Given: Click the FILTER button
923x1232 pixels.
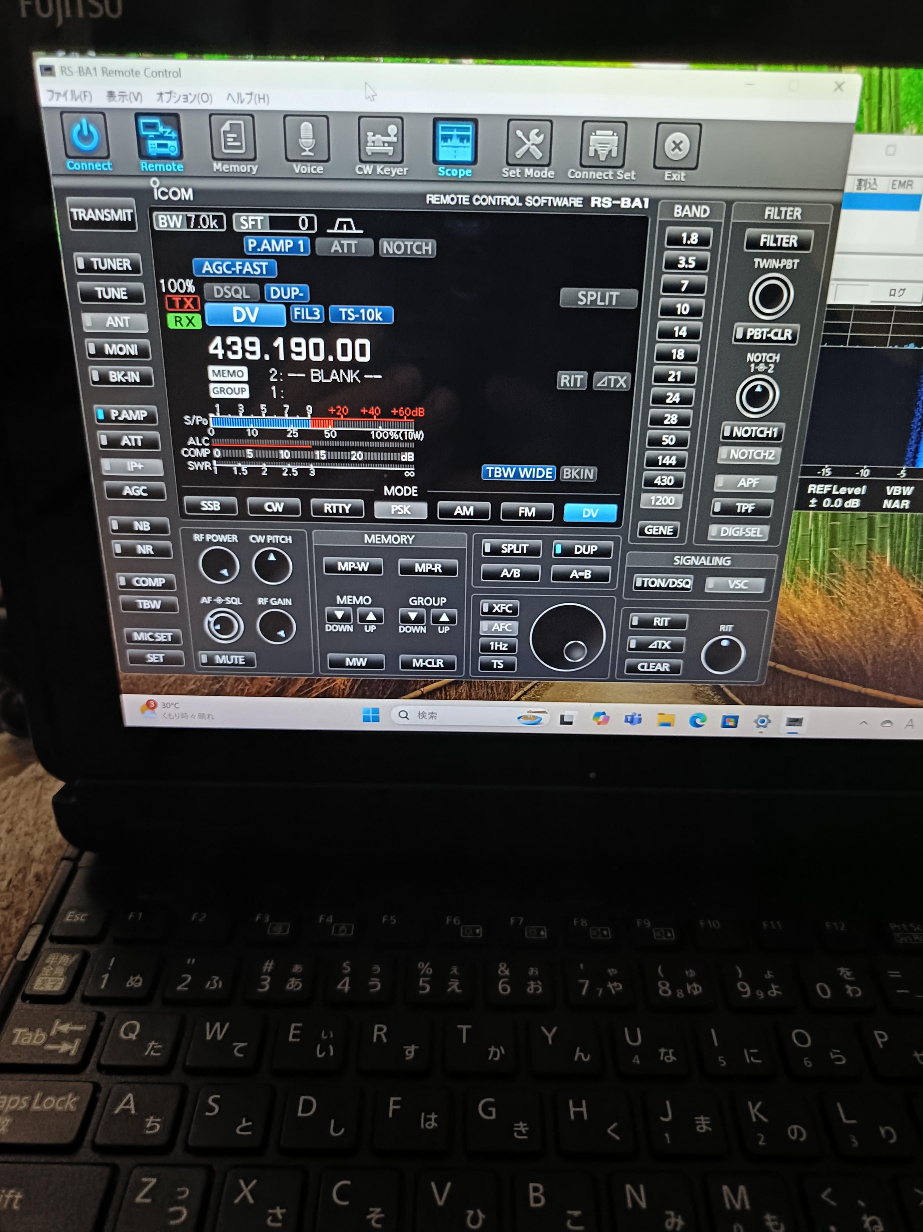Looking at the screenshot, I should 778,240.
